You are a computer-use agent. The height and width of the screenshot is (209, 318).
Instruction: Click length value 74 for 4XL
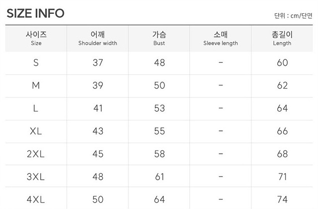point(282,200)
